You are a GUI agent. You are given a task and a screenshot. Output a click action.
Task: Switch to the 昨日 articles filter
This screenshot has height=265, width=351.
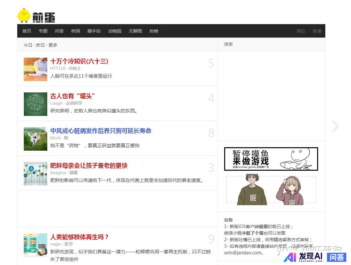coord(40,45)
